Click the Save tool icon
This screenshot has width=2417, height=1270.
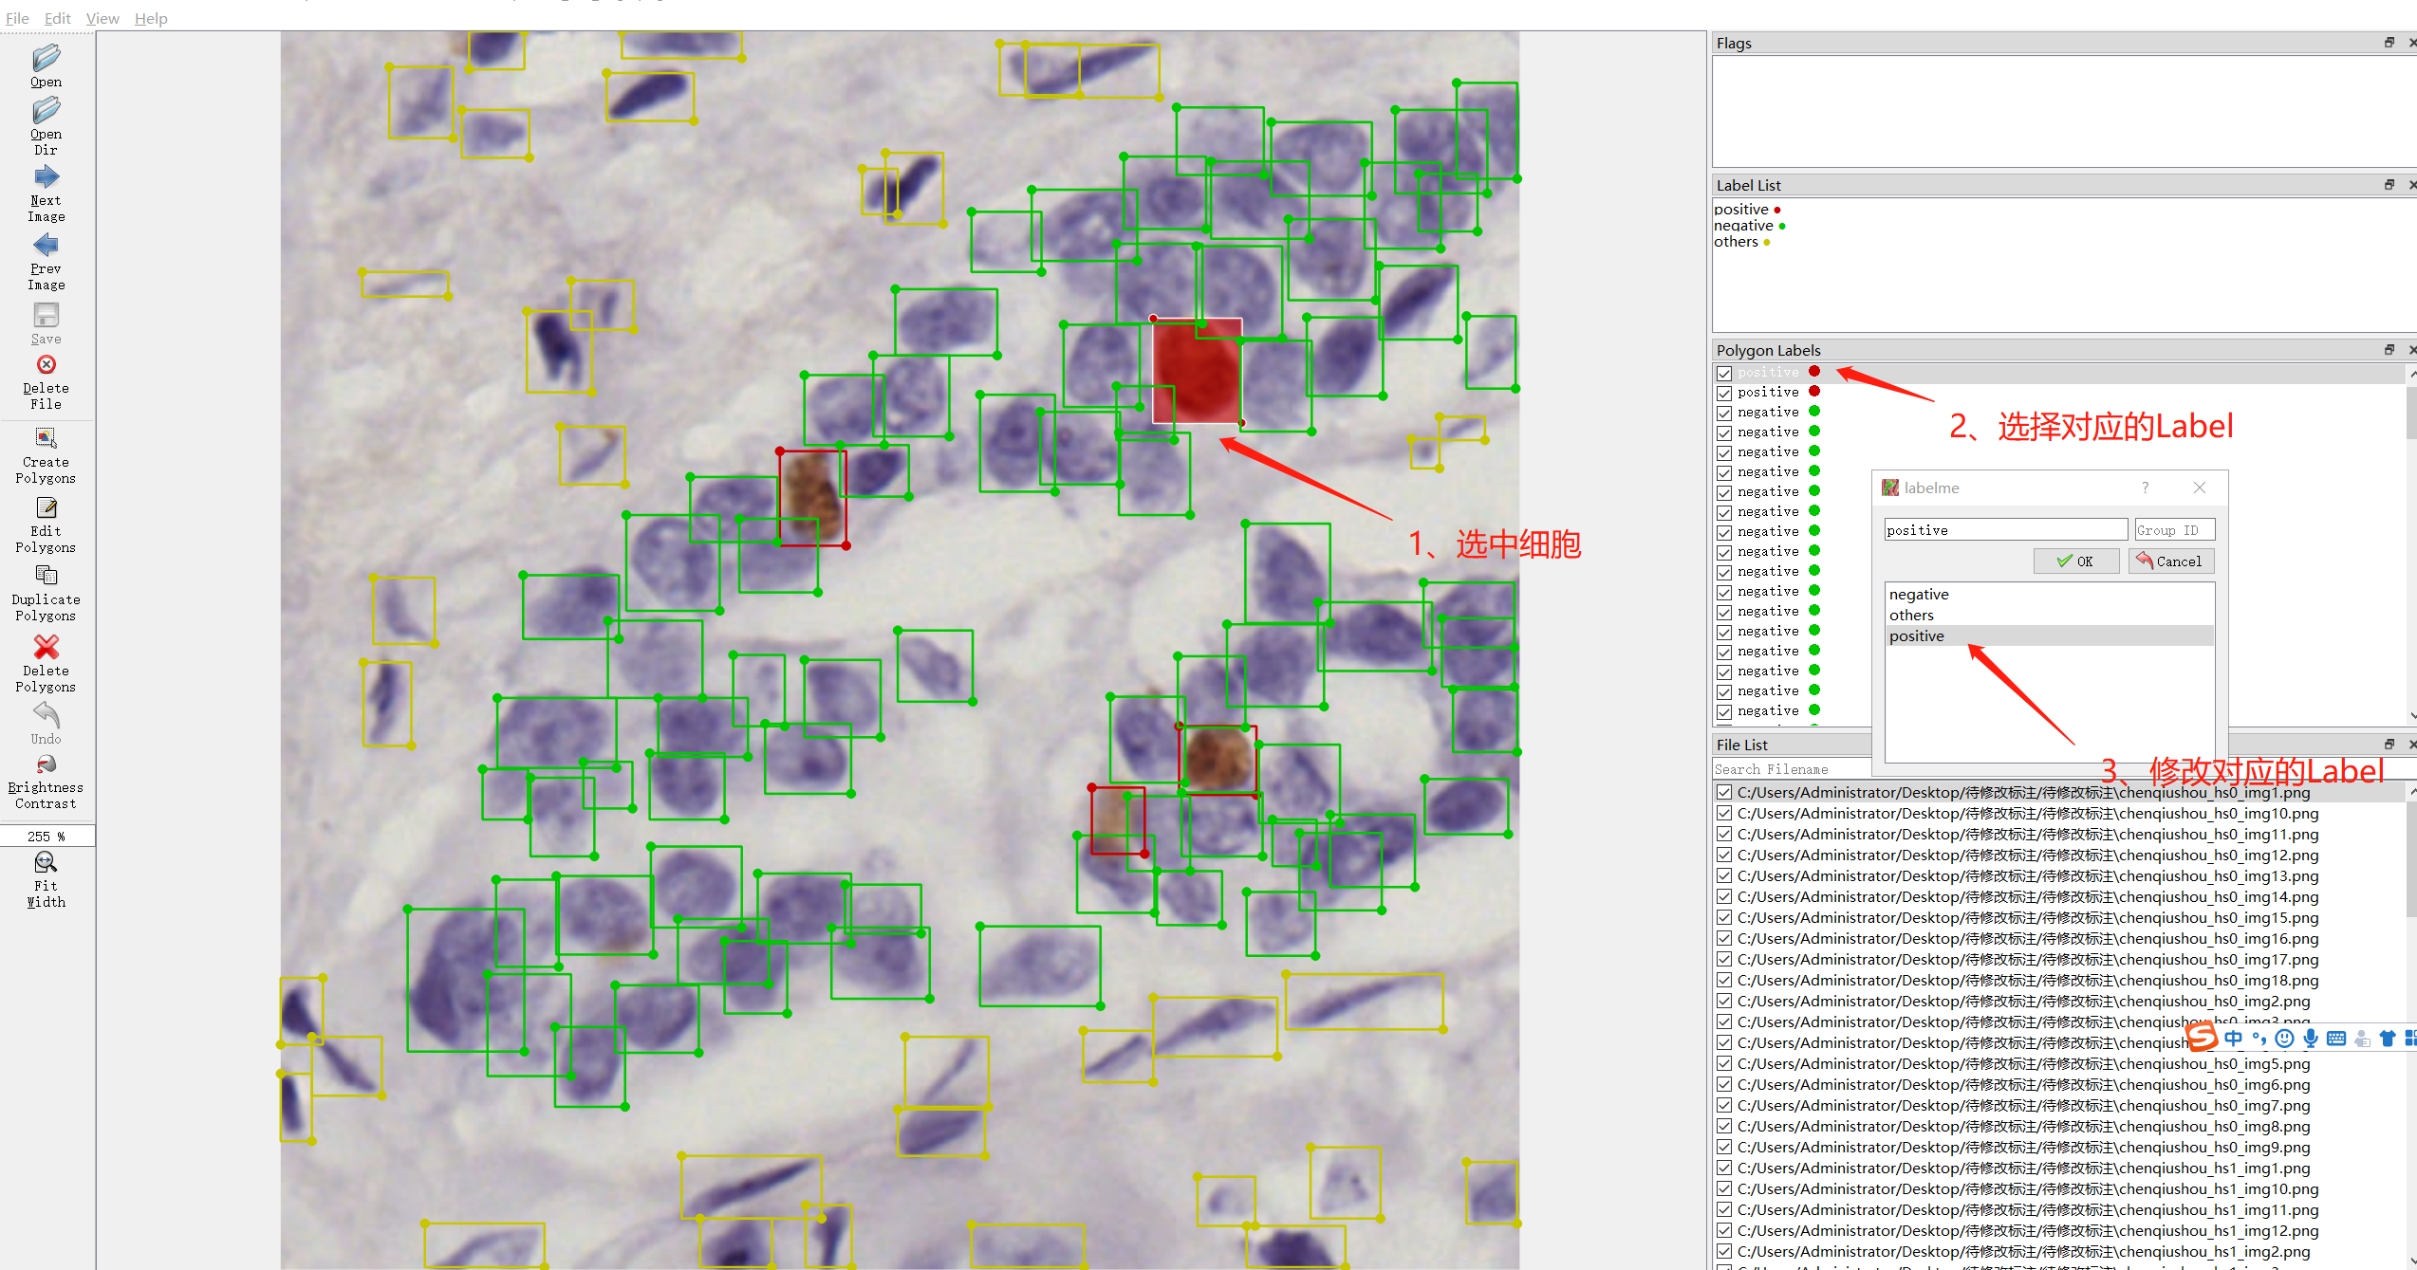click(x=46, y=315)
